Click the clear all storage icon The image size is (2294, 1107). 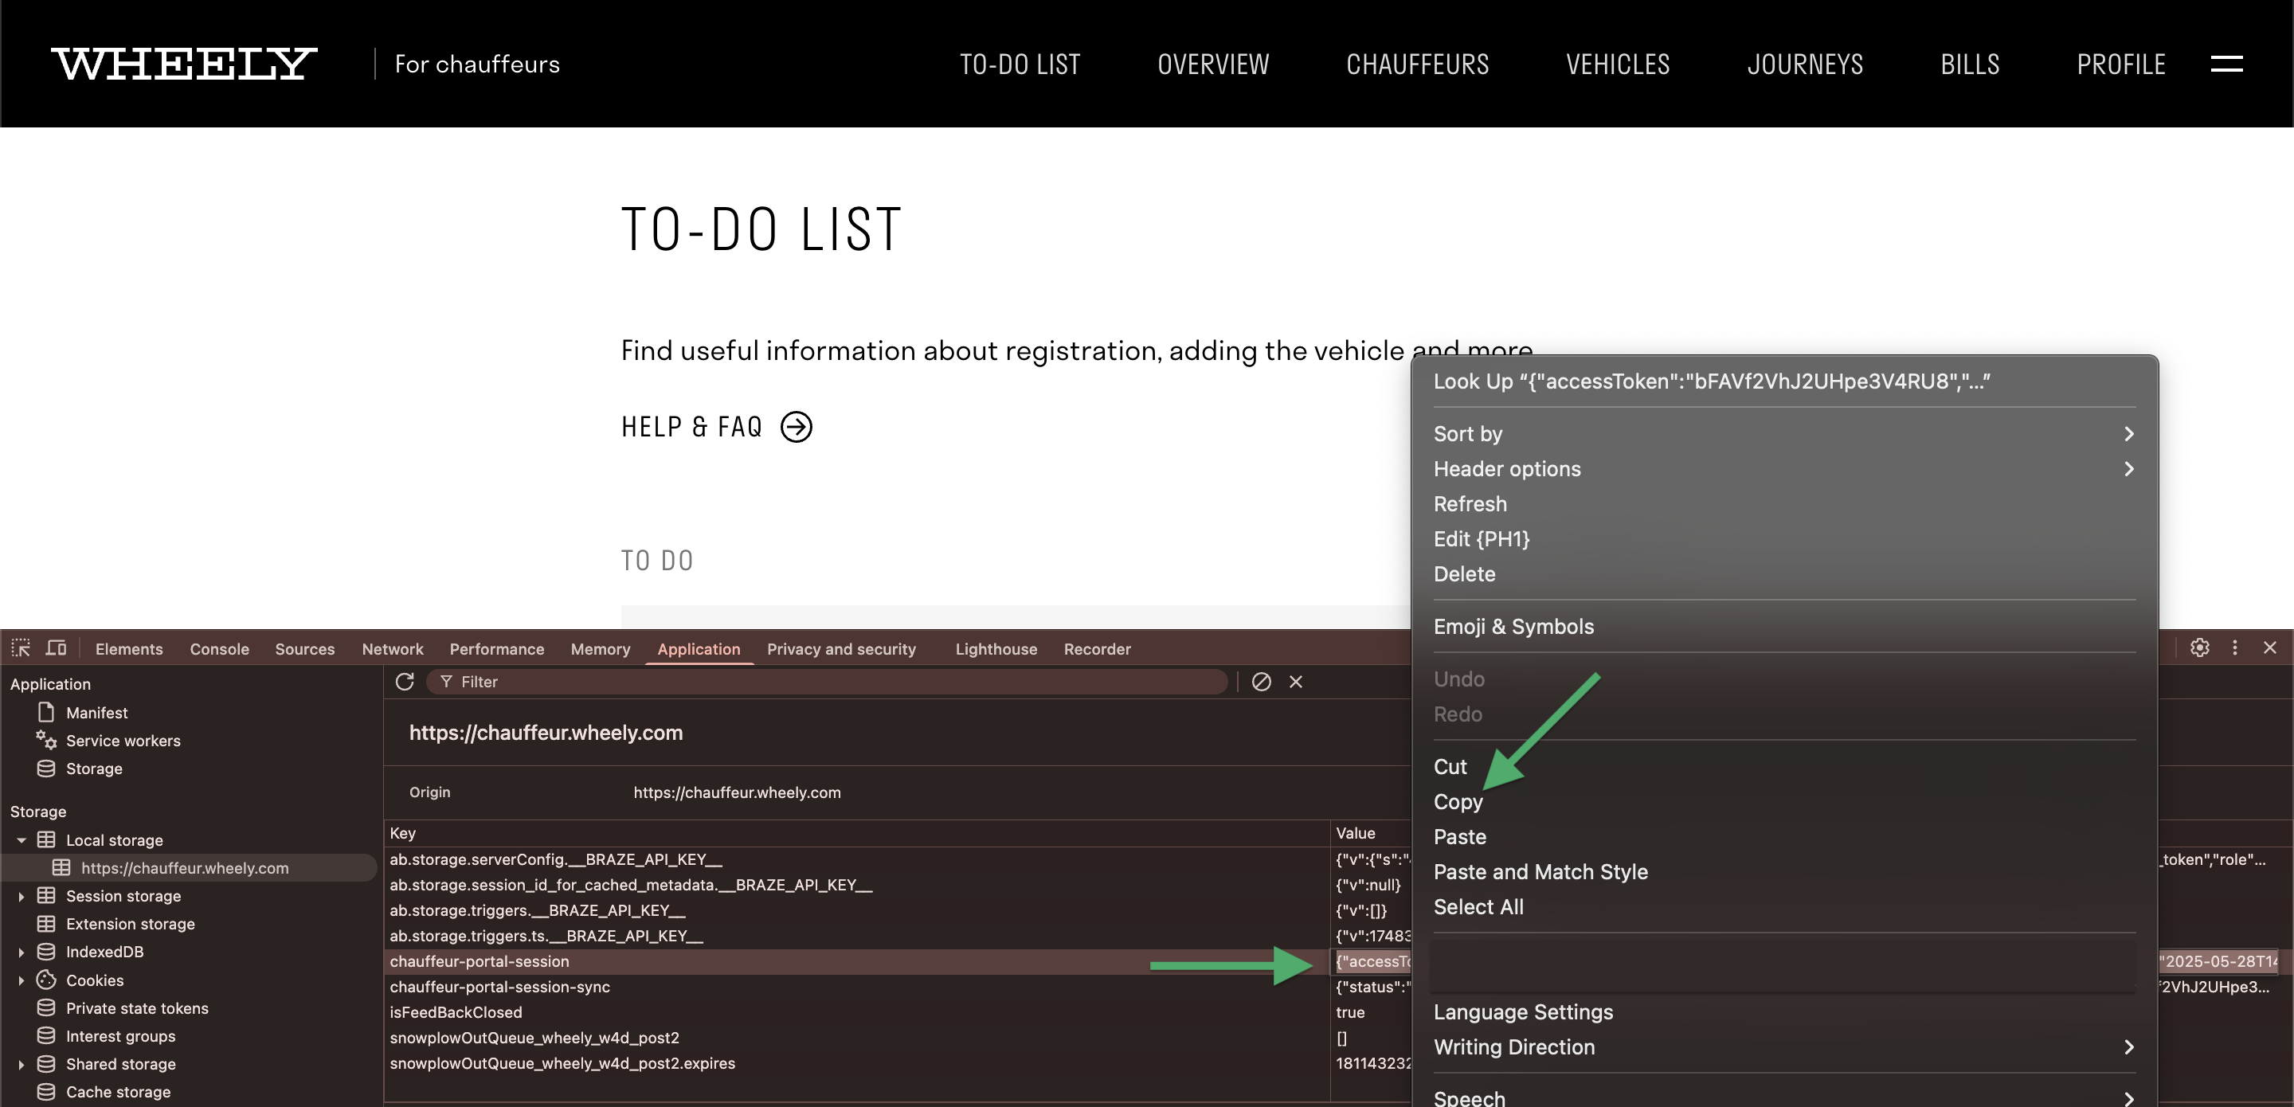point(1261,681)
